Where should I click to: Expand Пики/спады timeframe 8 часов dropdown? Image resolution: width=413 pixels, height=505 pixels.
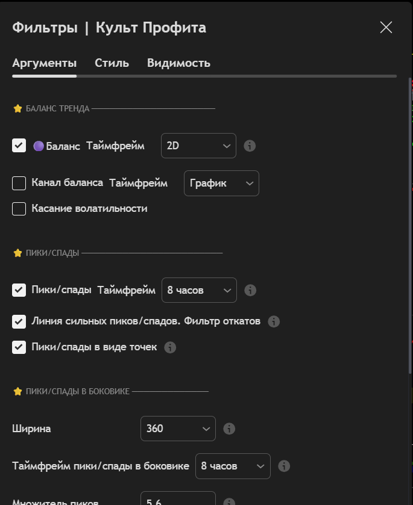click(199, 290)
